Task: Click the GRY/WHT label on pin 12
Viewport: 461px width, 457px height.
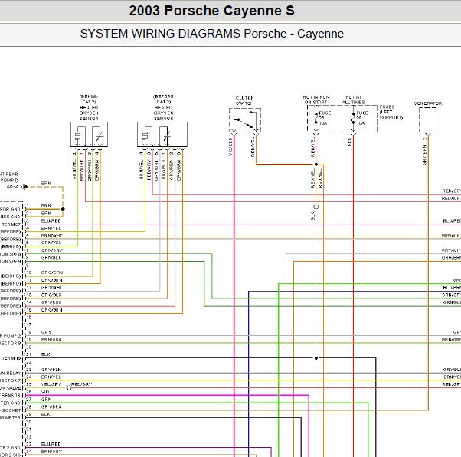Action: coord(52,287)
